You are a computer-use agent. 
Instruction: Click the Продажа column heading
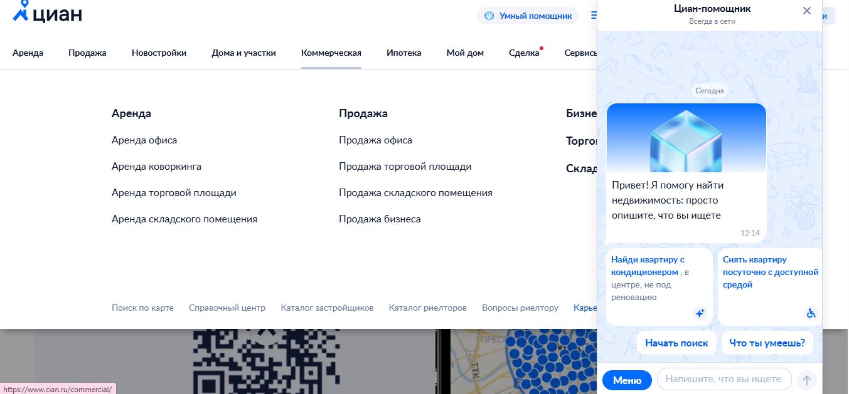point(363,113)
